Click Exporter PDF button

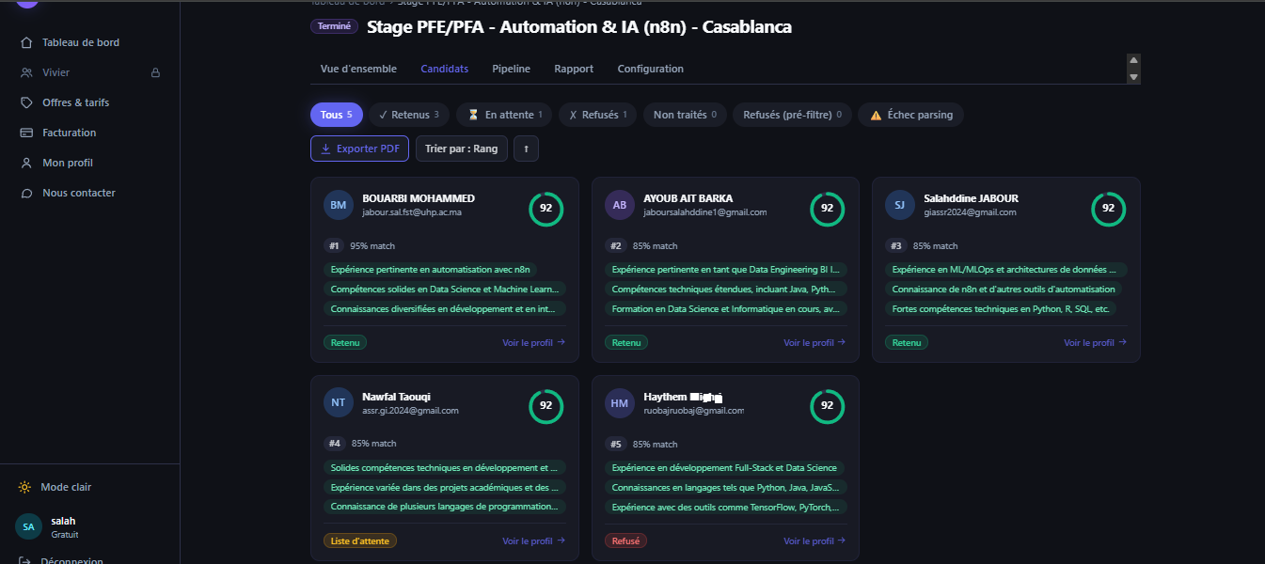point(360,149)
